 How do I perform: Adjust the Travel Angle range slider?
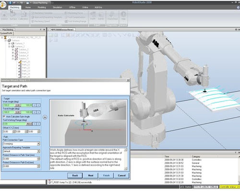[x=18, y=112]
